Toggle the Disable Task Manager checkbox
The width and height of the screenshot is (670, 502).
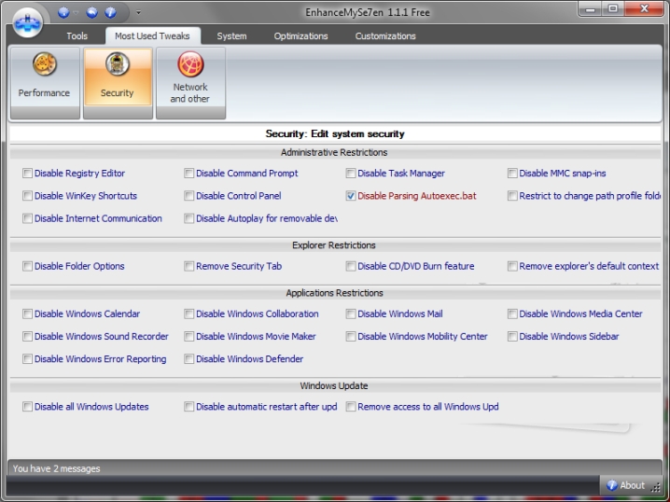[351, 174]
